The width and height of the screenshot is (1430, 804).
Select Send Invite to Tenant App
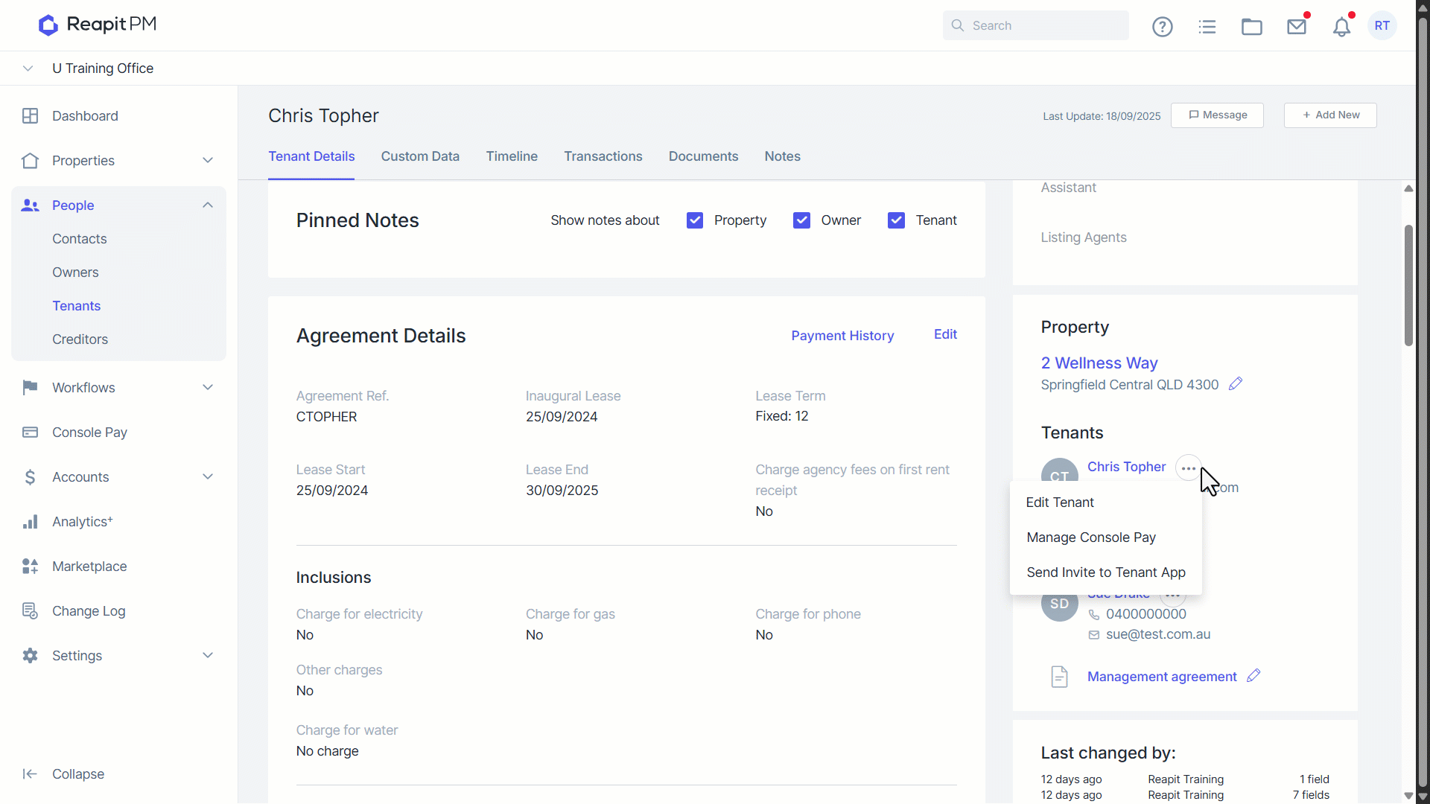pos(1105,572)
